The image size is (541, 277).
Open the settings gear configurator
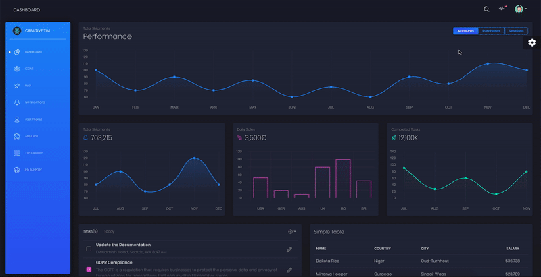click(x=532, y=42)
